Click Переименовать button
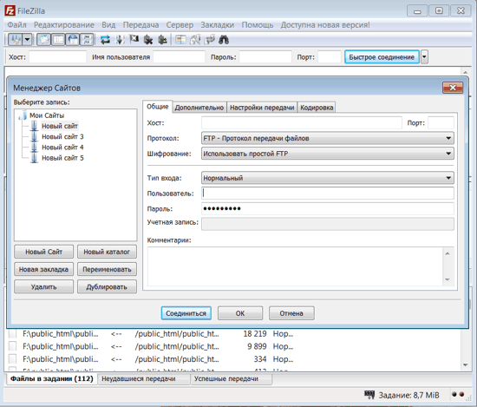The width and height of the screenshot is (477, 407). click(x=107, y=269)
